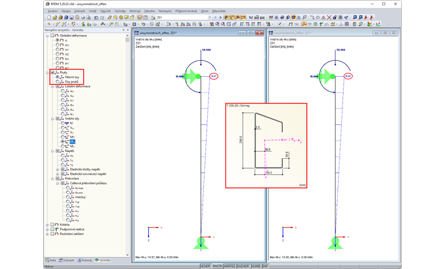This screenshot has width=445, height=269.
Task: Click the show values on results icon
Action: [x=243, y=18]
